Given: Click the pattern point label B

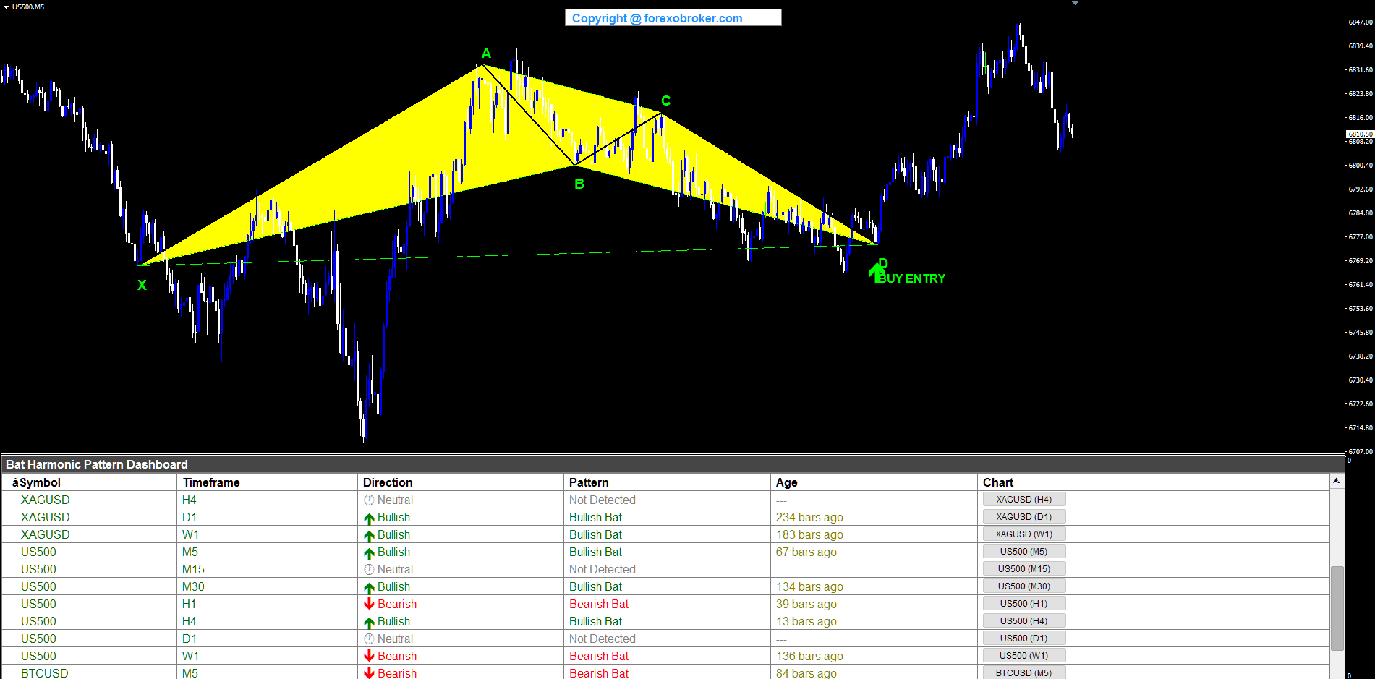Looking at the screenshot, I should 579,184.
